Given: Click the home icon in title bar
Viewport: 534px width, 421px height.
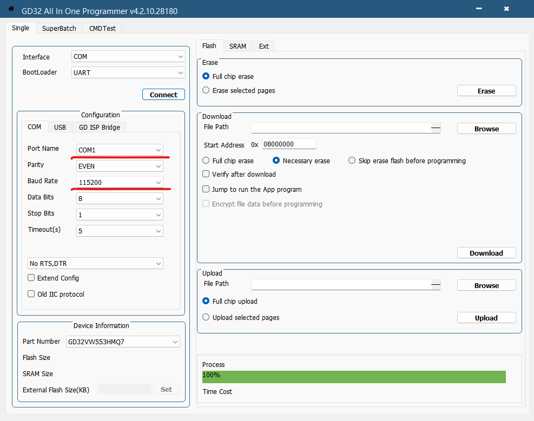Looking at the screenshot, I should click(11, 9).
